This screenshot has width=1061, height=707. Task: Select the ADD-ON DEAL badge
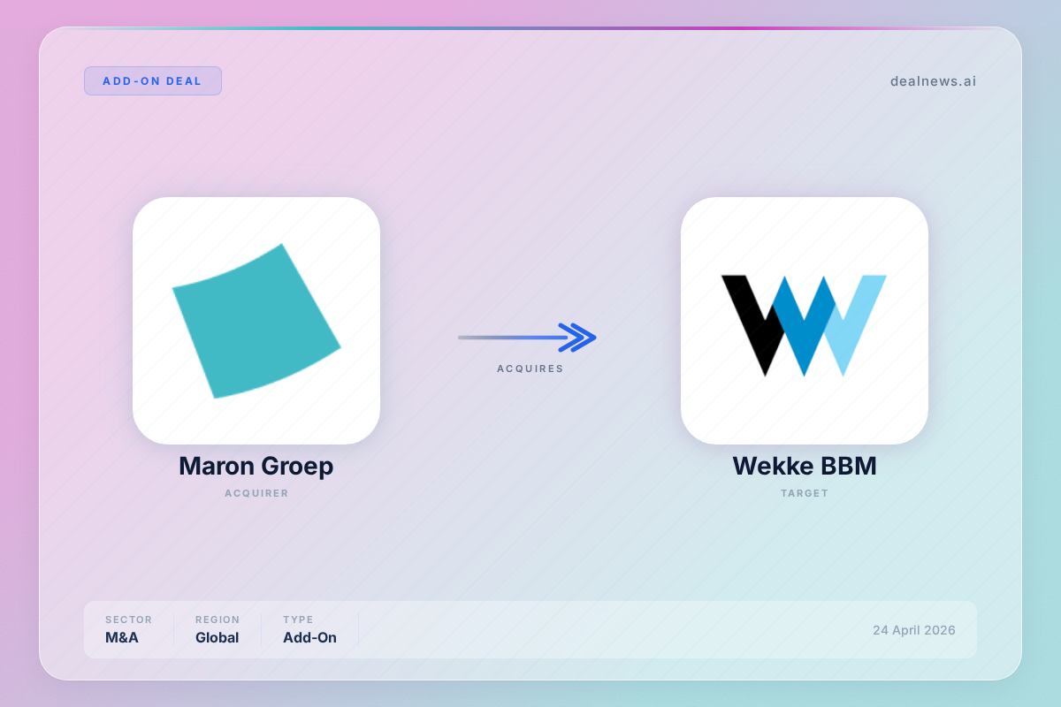pyautogui.click(x=153, y=81)
